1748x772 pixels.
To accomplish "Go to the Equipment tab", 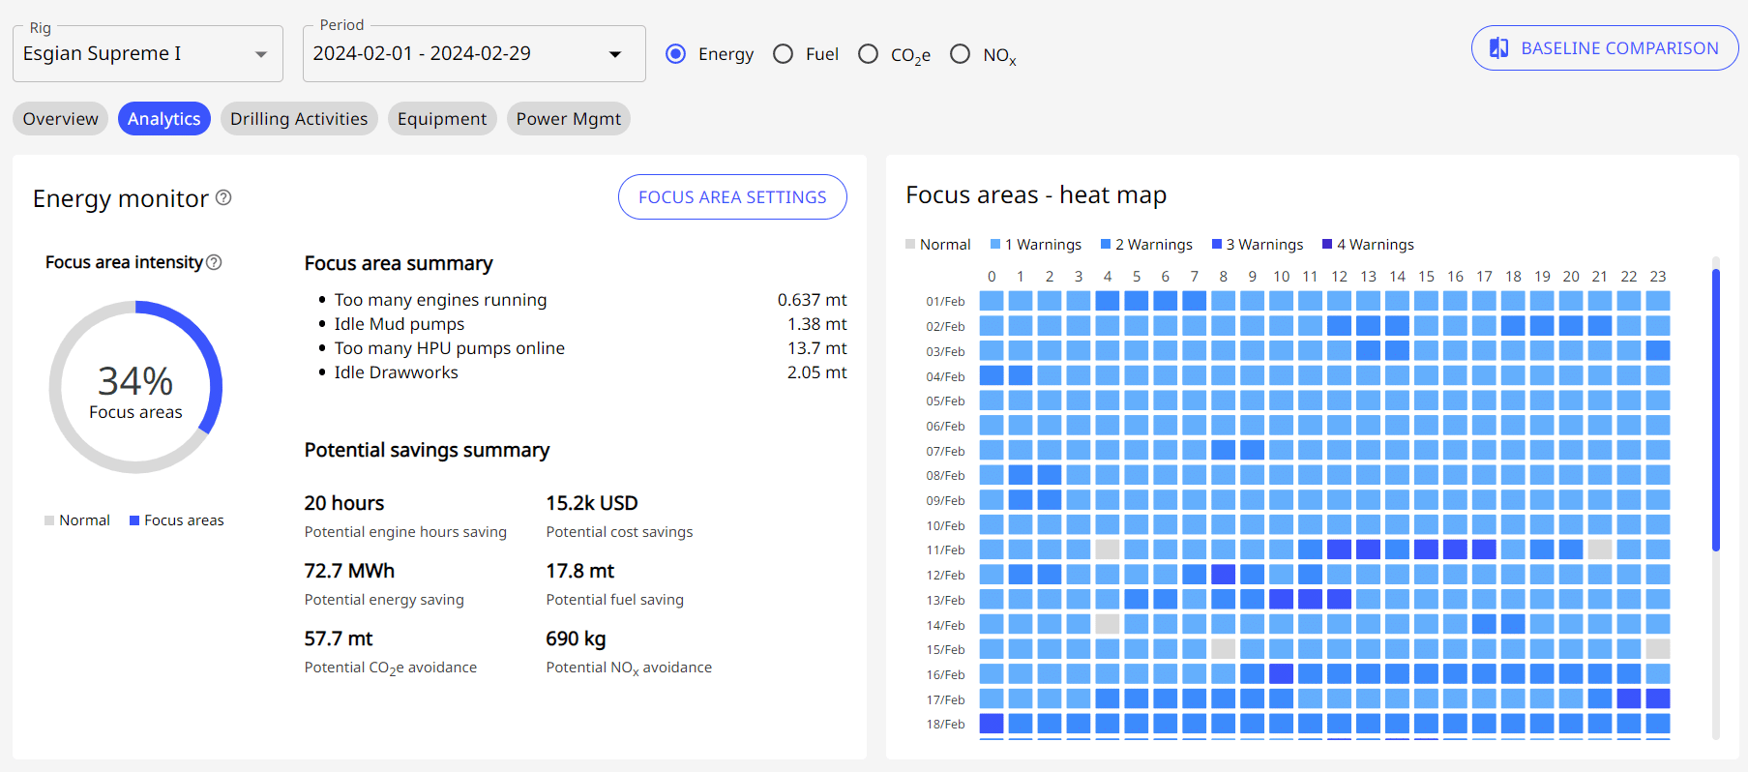I will [442, 119].
